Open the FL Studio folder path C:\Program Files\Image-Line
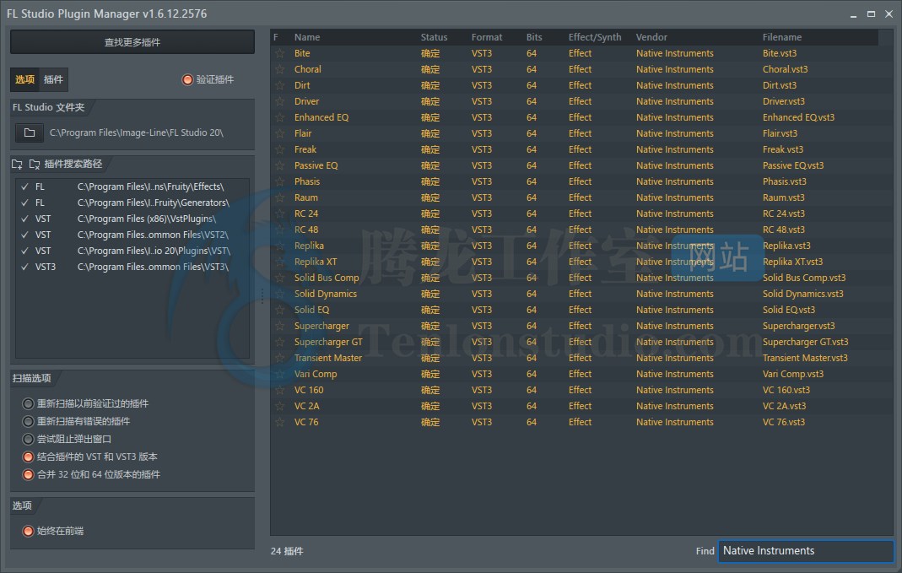The height and width of the screenshot is (573, 902). coord(137,132)
